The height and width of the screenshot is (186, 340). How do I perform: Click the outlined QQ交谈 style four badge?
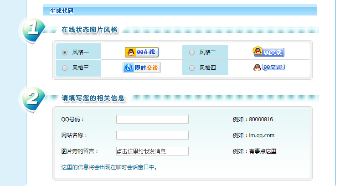(268, 67)
